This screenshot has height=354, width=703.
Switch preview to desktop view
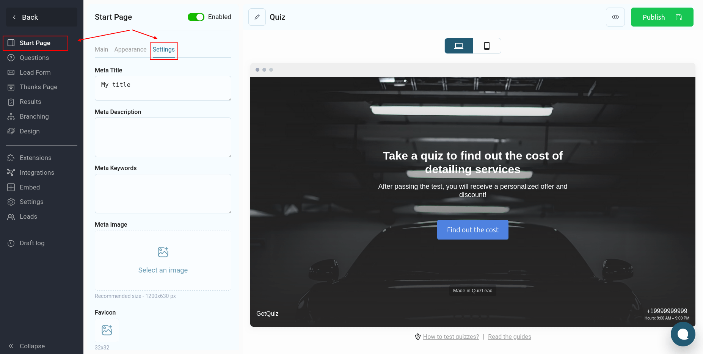pyautogui.click(x=459, y=46)
